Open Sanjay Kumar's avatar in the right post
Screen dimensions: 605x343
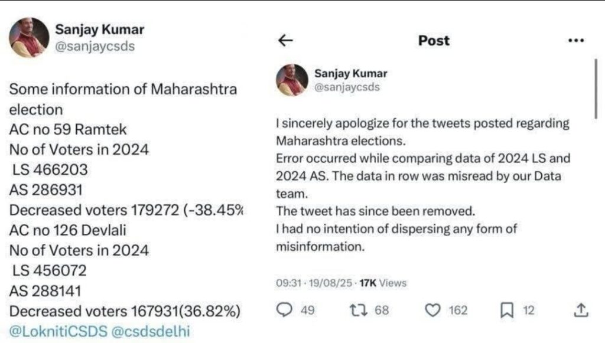(x=292, y=80)
